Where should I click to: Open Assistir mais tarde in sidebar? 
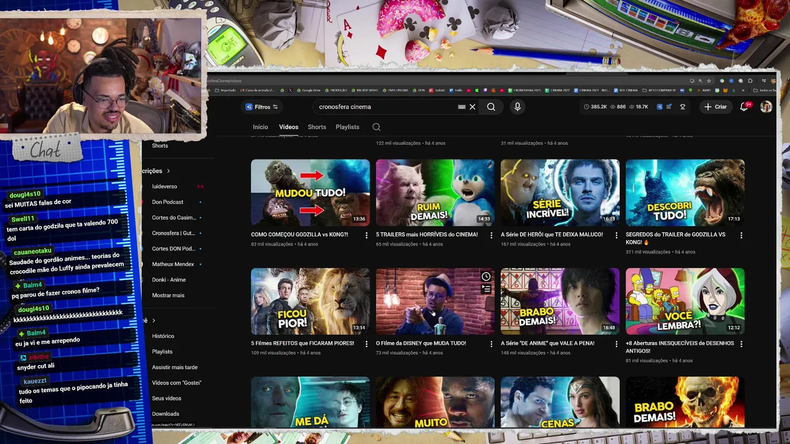coord(175,367)
